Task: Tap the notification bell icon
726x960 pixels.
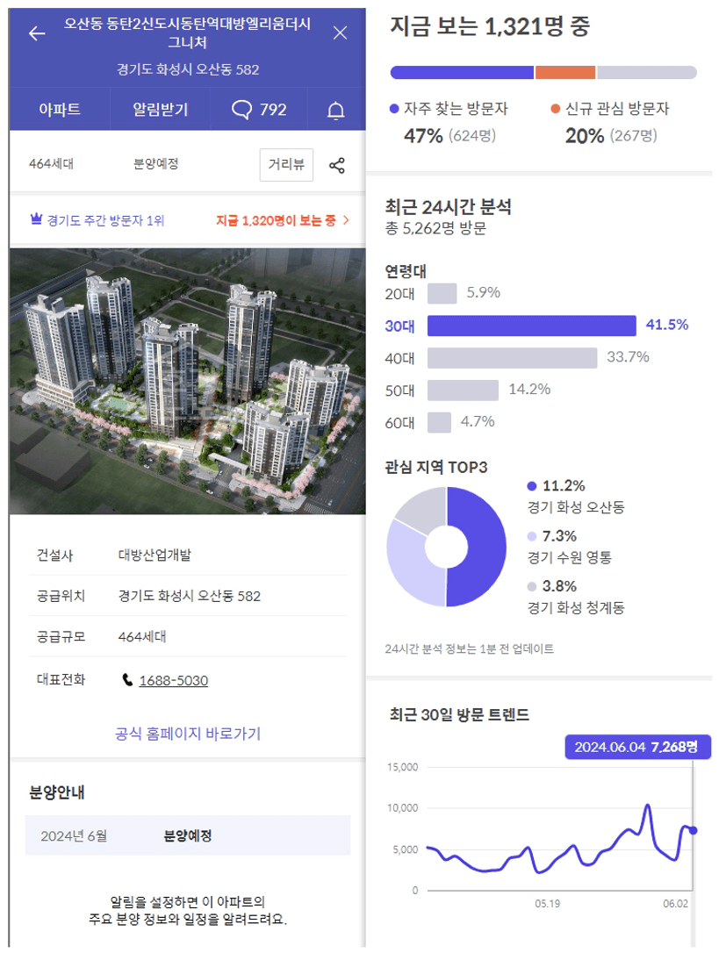Action: [x=335, y=111]
